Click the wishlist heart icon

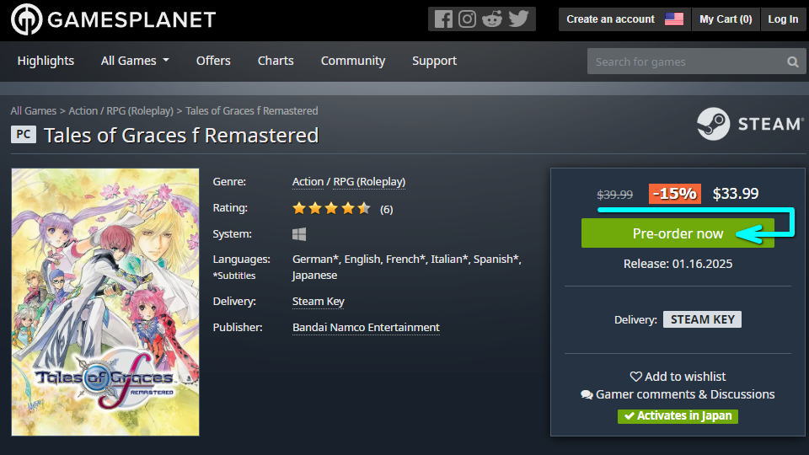[x=635, y=377]
